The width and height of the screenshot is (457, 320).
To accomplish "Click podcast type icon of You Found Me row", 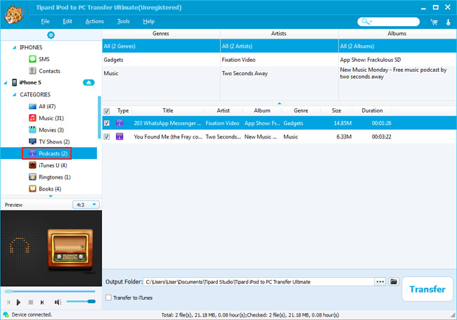I will pos(120,136).
